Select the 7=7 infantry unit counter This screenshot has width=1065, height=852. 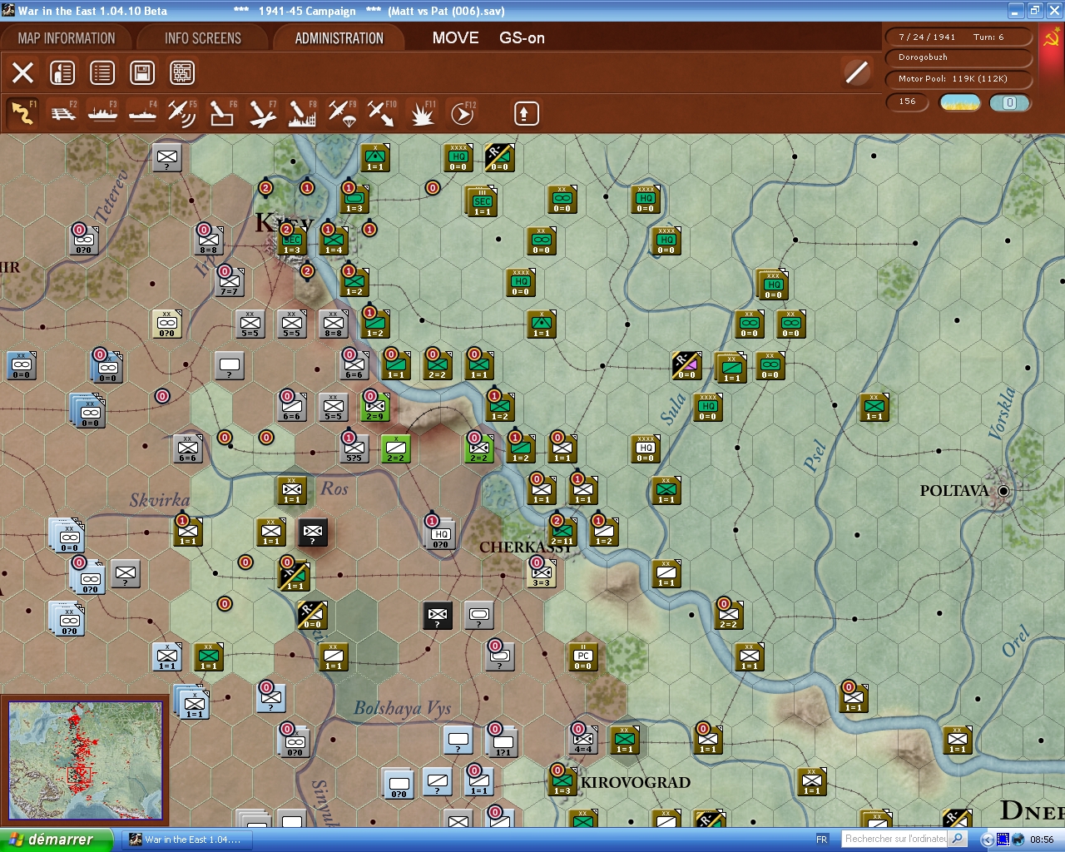point(229,282)
